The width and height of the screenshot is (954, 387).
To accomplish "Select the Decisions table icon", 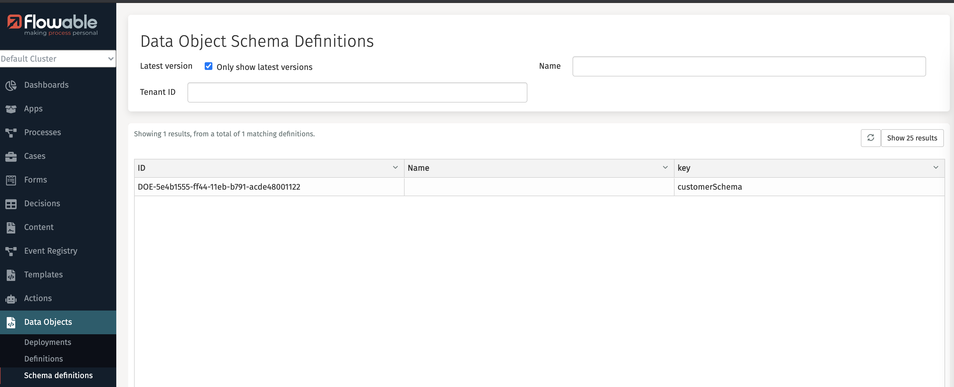I will tap(11, 204).
